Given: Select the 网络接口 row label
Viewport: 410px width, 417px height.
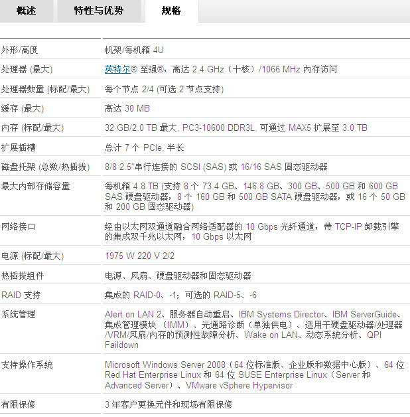Looking at the screenshot, I should click(19, 226).
